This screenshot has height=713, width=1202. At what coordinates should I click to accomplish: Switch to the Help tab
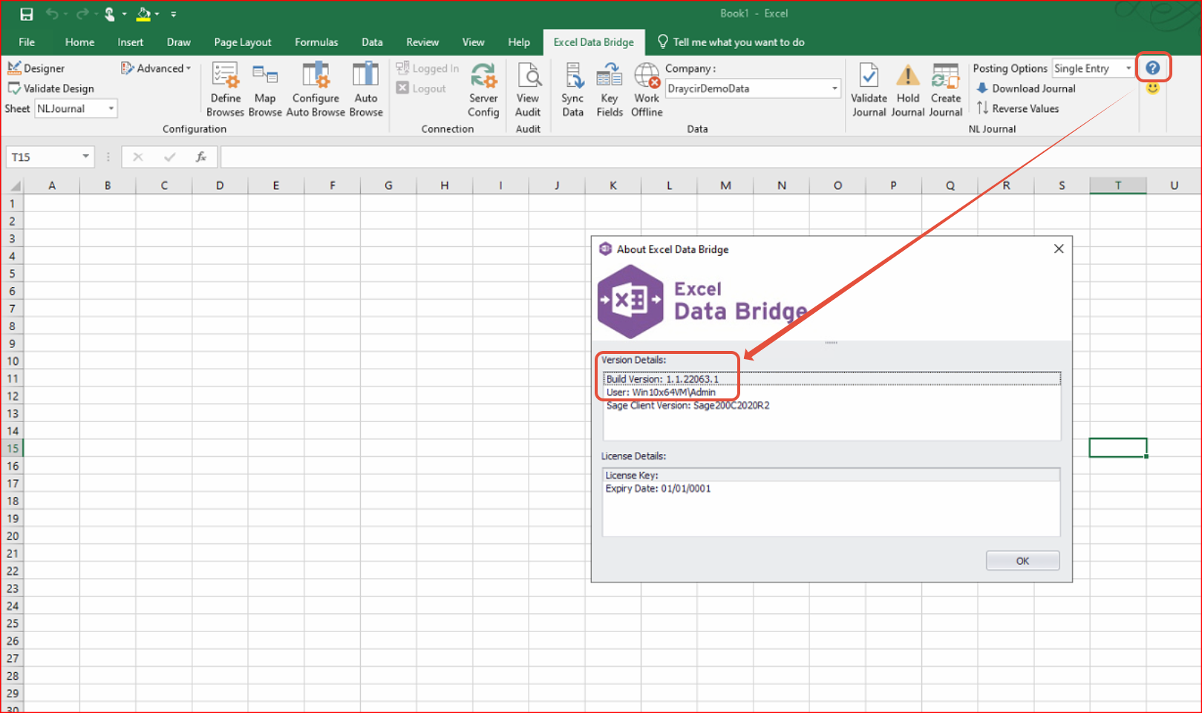point(519,42)
